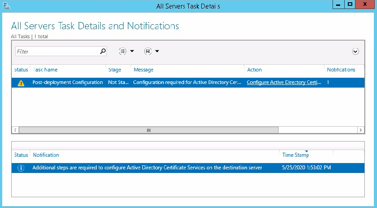The image size is (377, 208).
Task: Select the Additional steps notification row
Action: click(x=188, y=168)
